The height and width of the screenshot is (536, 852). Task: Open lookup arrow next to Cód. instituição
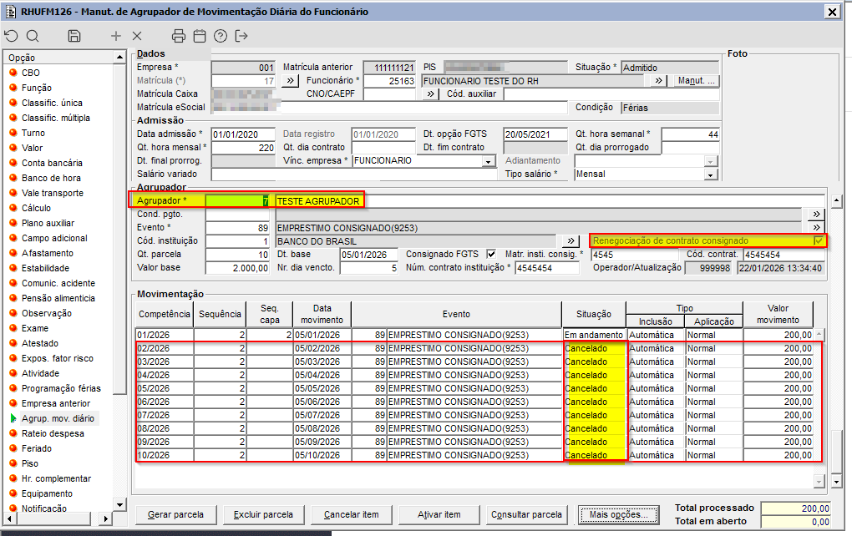pos(573,240)
